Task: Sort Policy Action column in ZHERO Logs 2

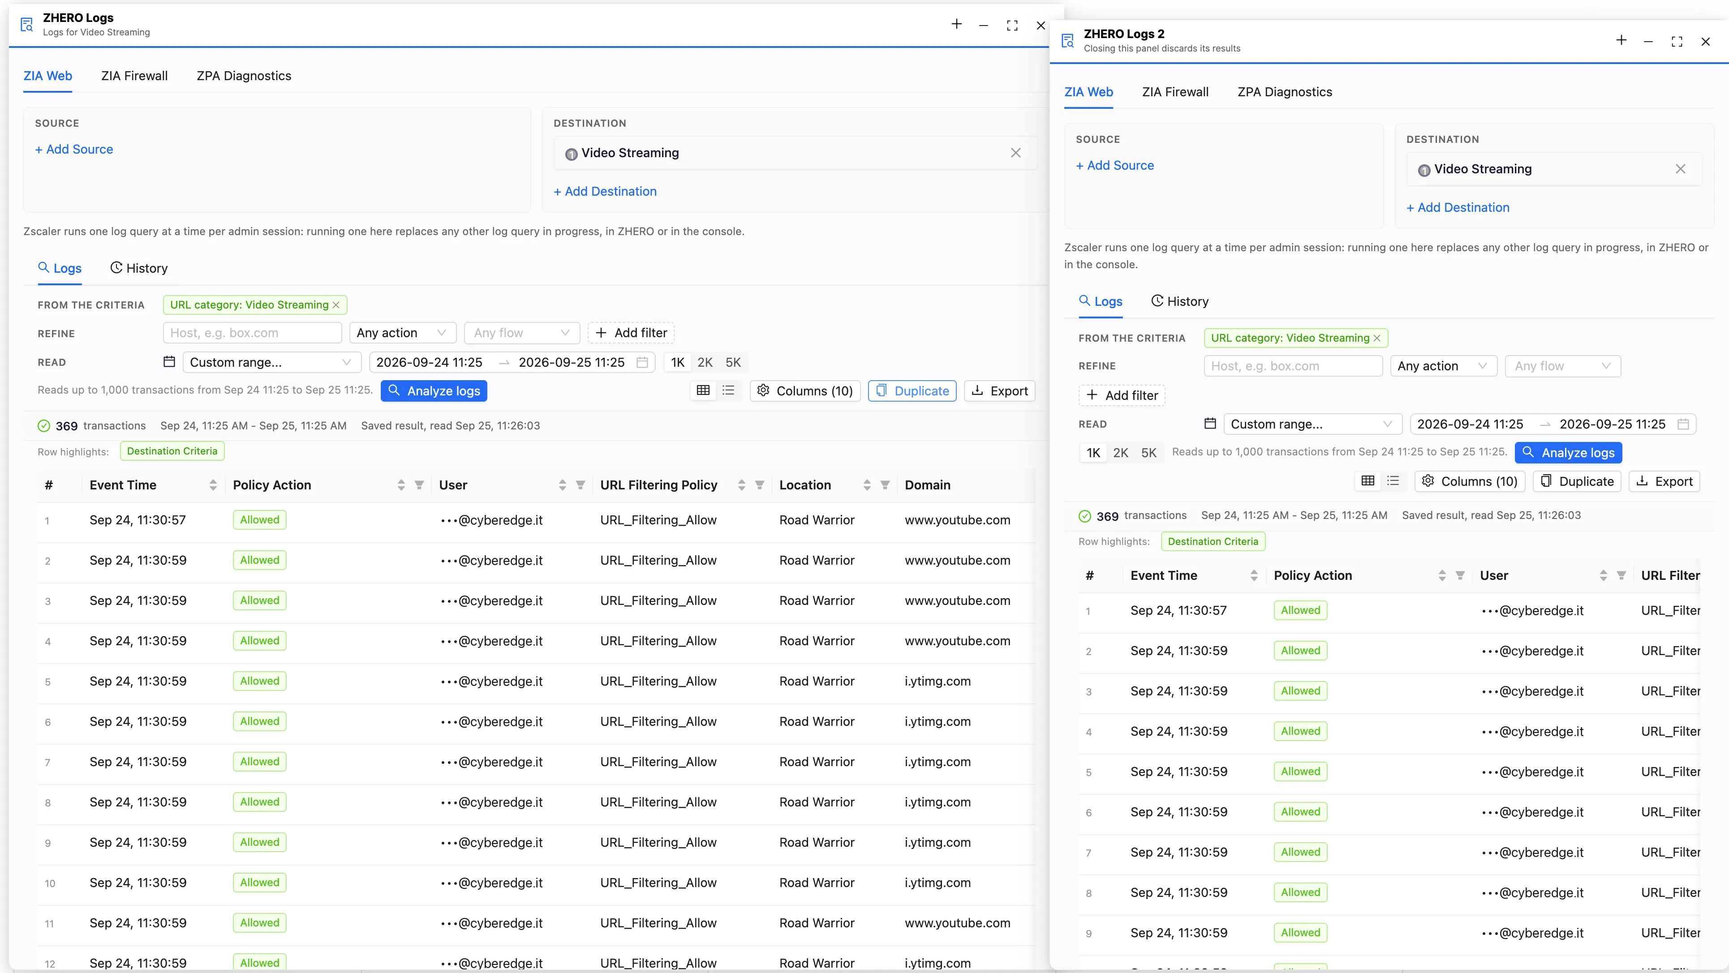Action: pyautogui.click(x=1442, y=576)
